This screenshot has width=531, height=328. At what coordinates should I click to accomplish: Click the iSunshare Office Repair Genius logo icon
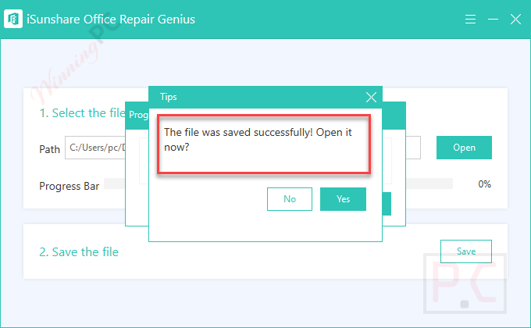click(x=13, y=19)
